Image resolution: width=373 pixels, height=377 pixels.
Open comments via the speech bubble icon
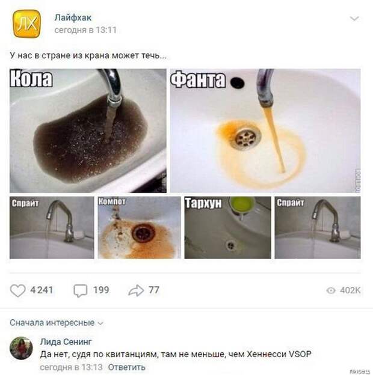coord(81,290)
